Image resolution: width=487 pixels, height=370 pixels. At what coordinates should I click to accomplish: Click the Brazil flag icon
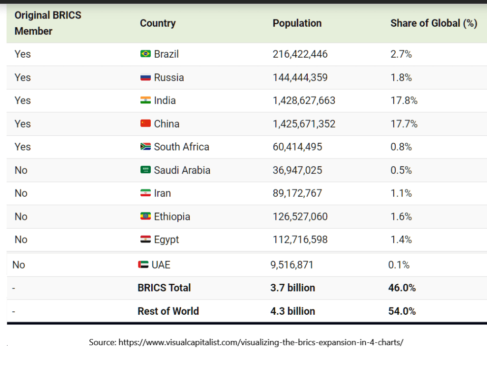(x=146, y=54)
